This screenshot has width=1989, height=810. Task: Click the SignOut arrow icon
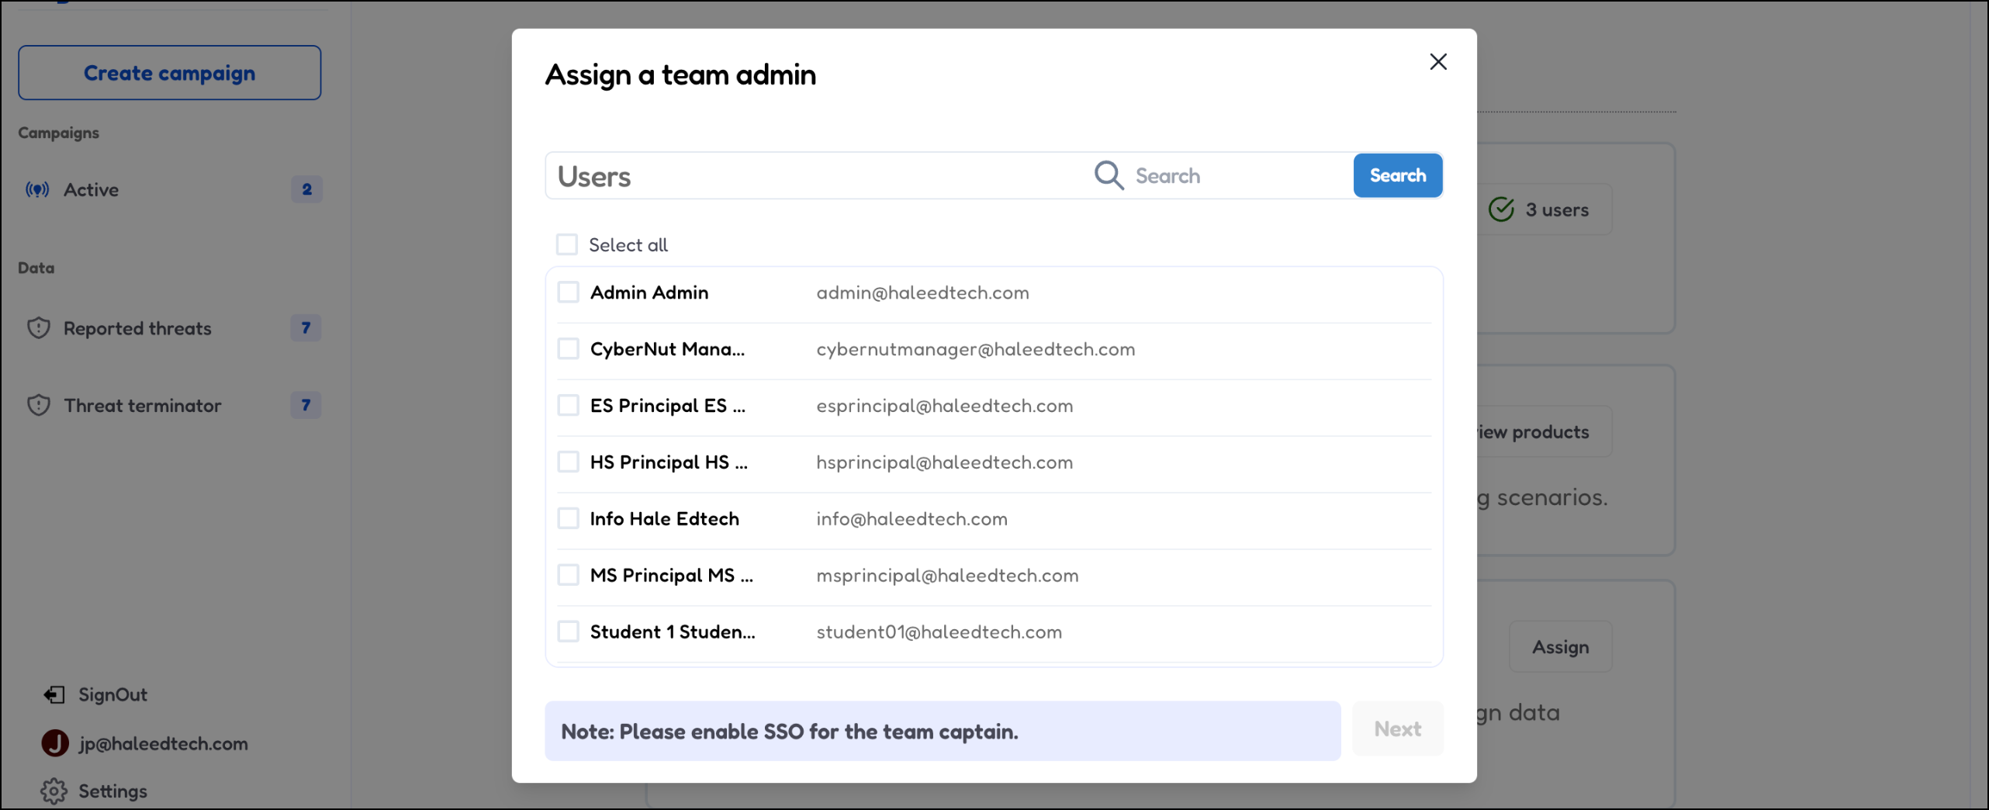pos(54,694)
